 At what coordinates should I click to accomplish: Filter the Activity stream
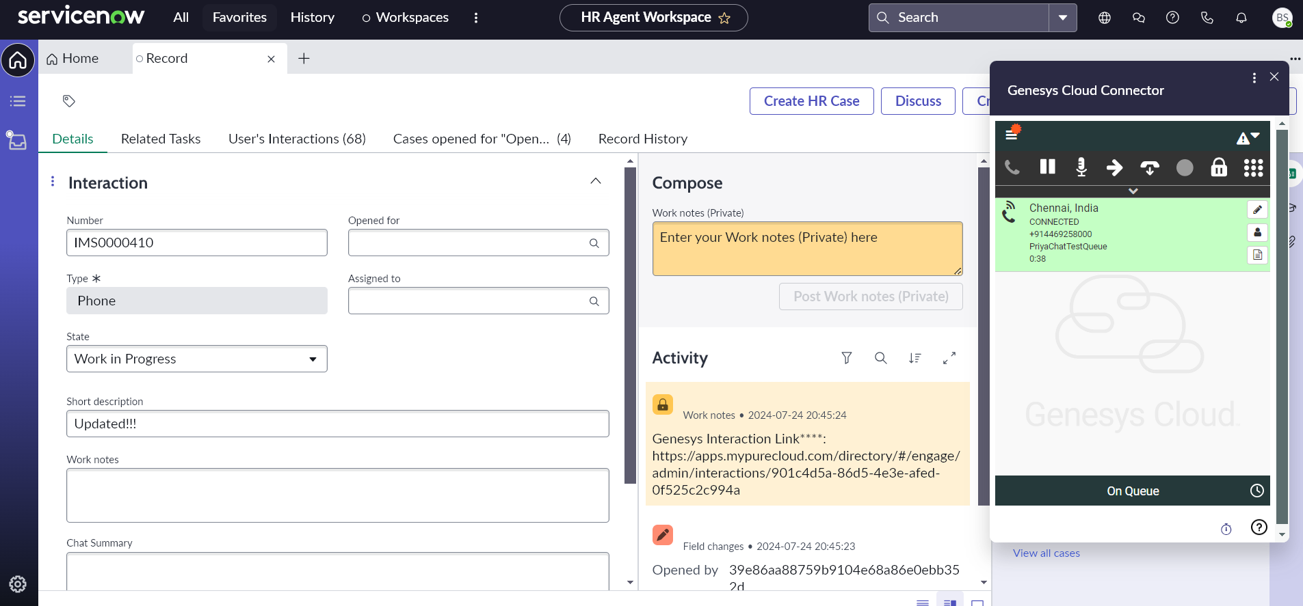(x=847, y=358)
